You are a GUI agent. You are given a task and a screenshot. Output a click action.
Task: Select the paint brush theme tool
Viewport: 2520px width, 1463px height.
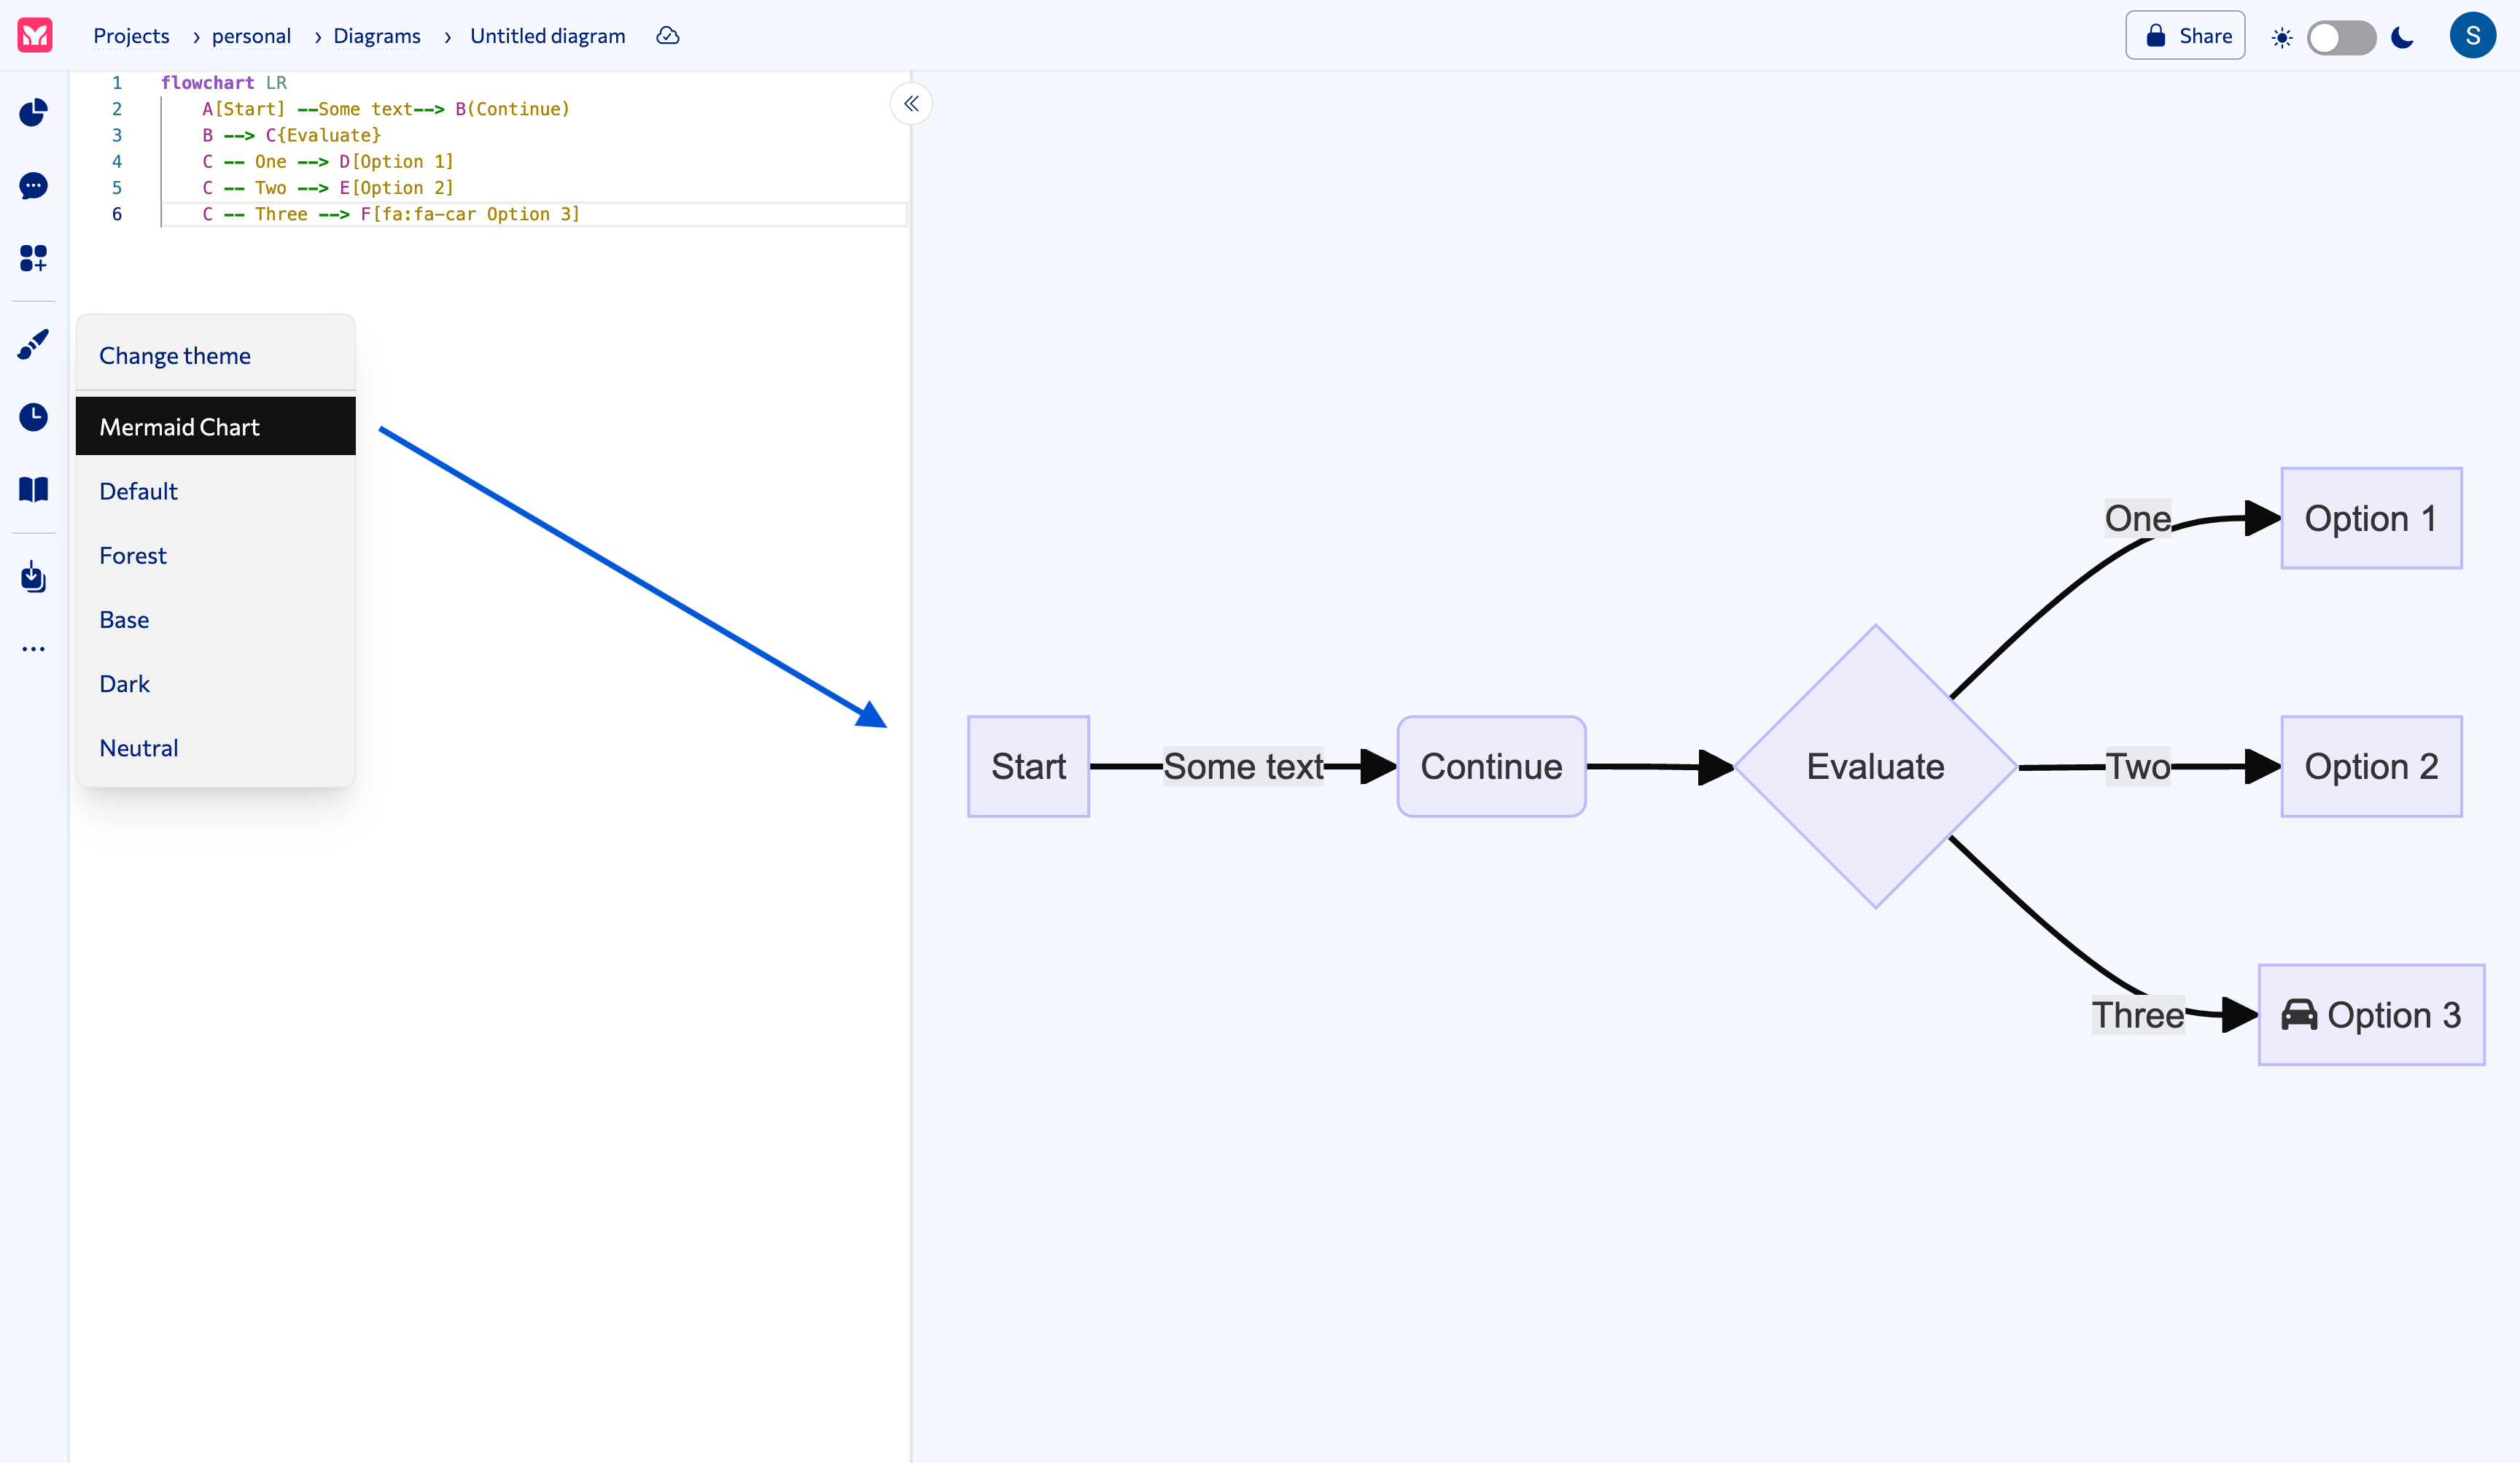tap(33, 344)
